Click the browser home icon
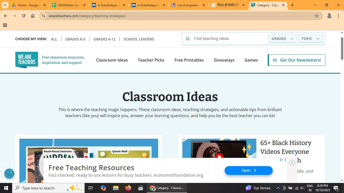344x193 pixels. pos(33,16)
